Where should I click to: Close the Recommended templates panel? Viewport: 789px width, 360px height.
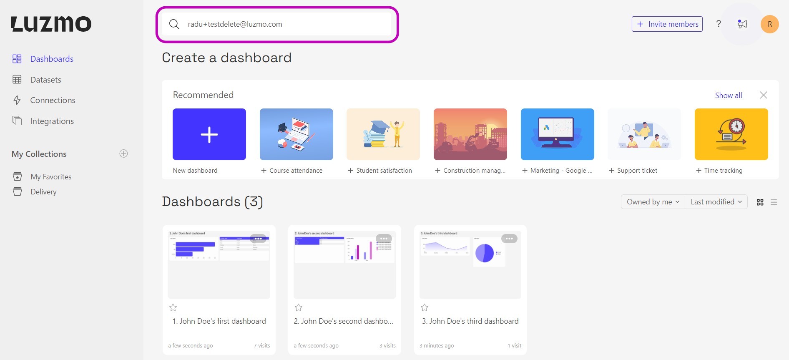pos(763,95)
